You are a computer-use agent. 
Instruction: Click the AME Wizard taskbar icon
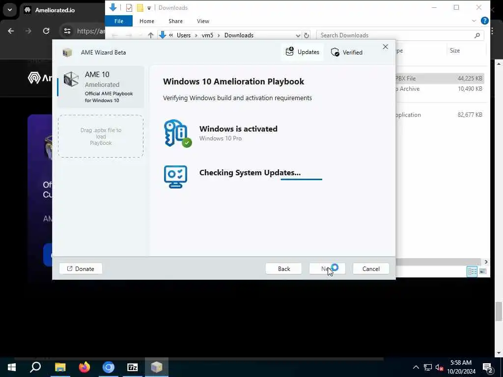click(157, 367)
